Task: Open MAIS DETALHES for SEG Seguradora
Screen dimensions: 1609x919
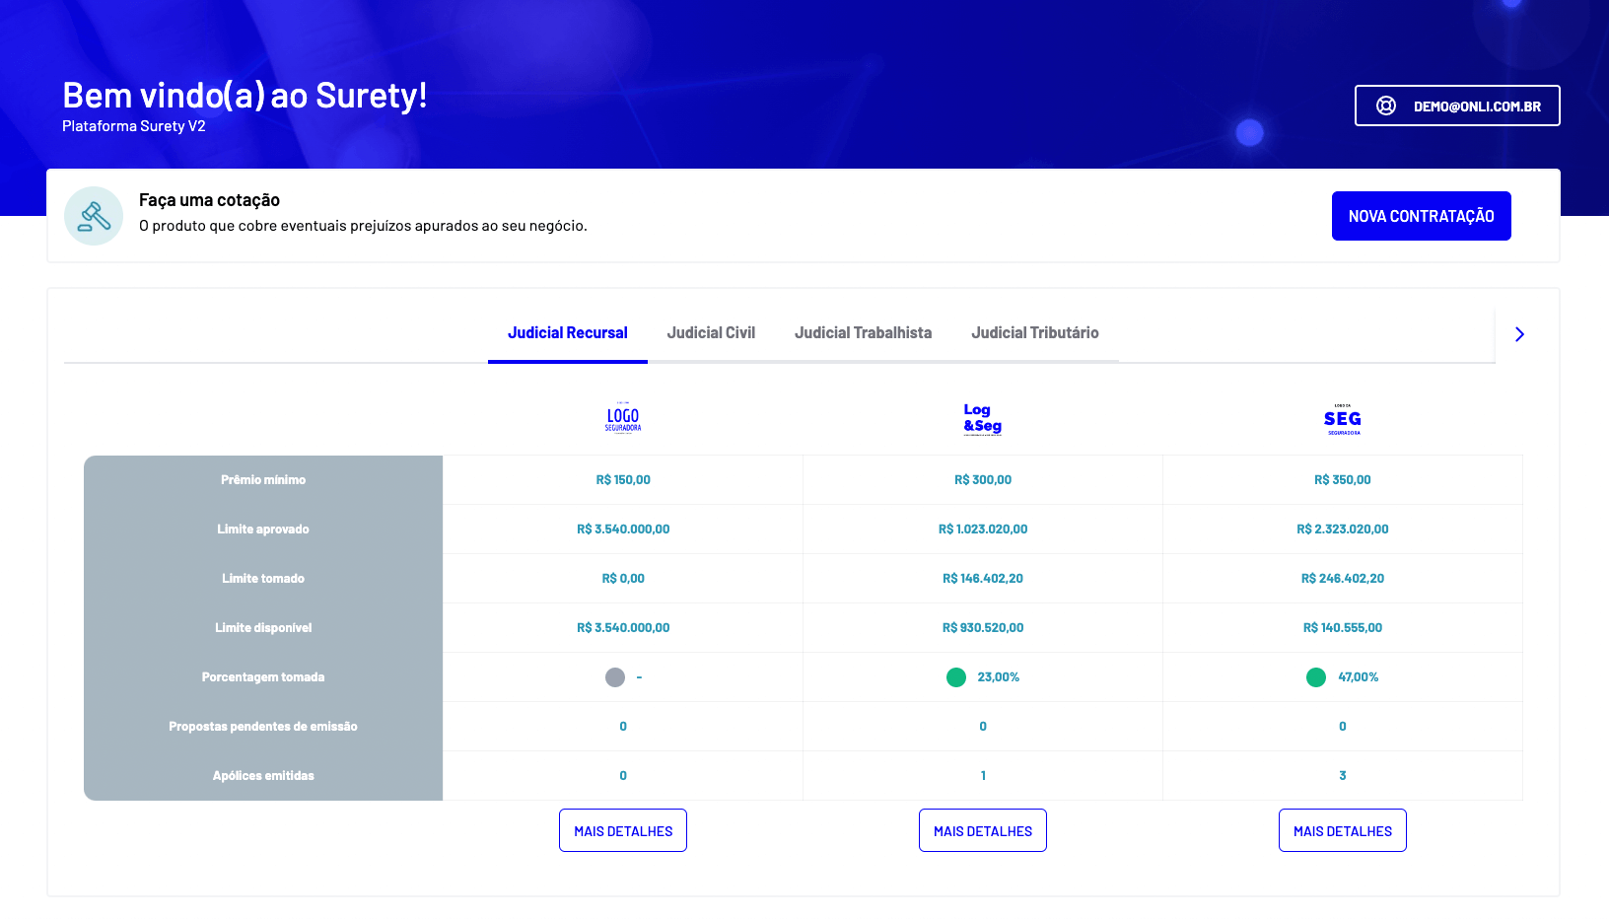Action: 1342,831
